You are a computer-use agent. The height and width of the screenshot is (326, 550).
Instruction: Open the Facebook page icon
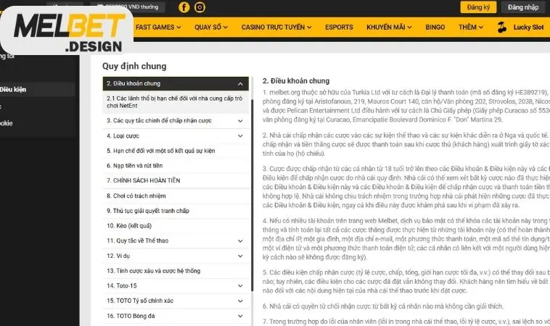click(184, 7)
